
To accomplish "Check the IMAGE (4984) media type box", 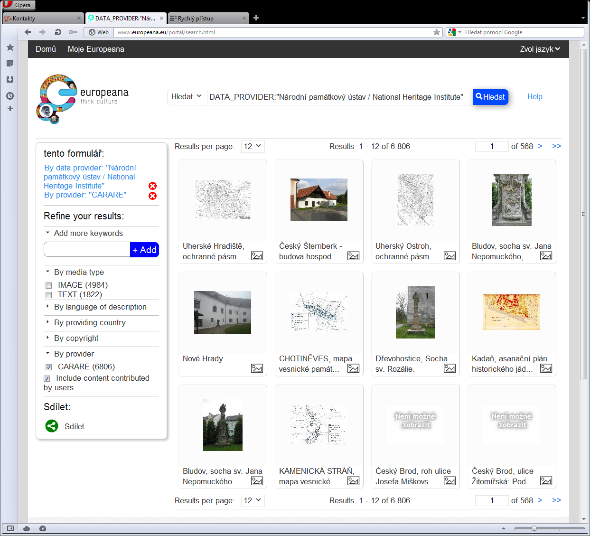I will pos(48,286).
